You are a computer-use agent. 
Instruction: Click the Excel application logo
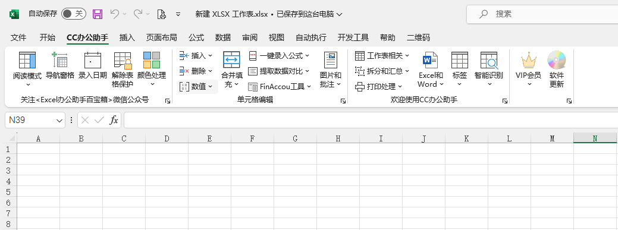pyautogui.click(x=14, y=14)
